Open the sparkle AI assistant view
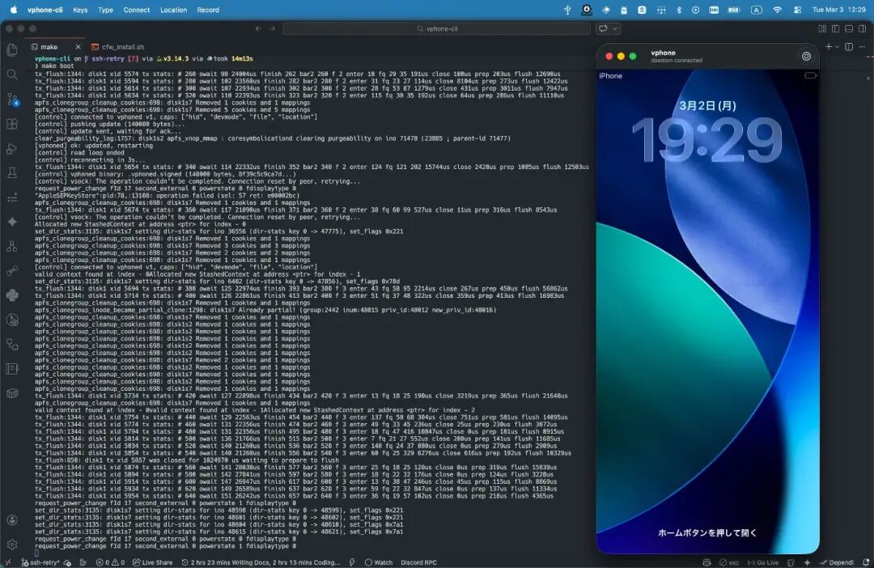Screen dimensions: 874x568 click(x=11, y=222)
